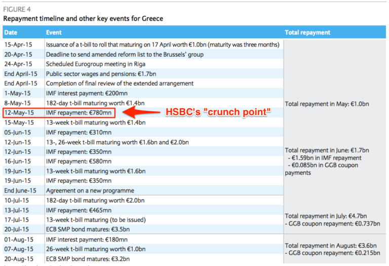Select the 07-Aug-15 date cell

18,249
